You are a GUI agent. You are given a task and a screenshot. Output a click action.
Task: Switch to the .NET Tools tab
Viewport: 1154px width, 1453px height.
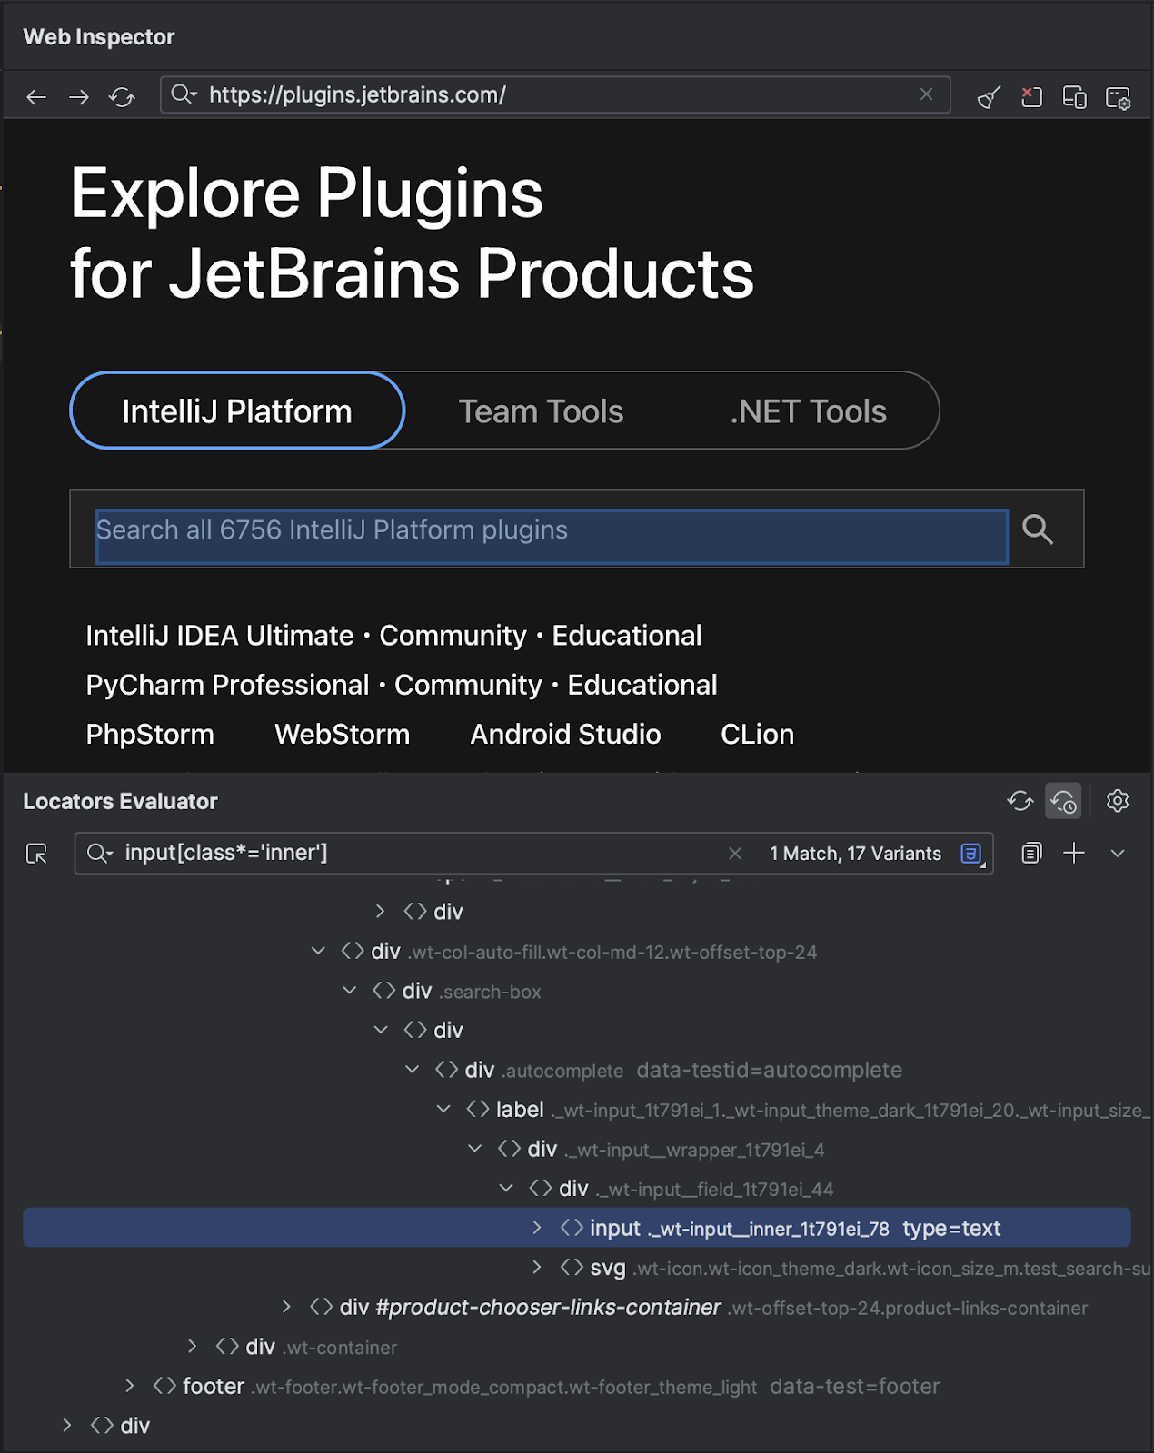[808, 411]
